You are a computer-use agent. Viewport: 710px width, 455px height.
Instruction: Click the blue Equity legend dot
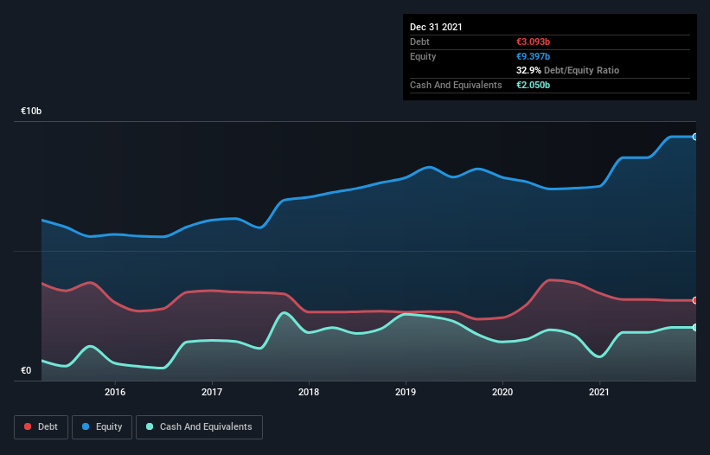click(86, 426)
